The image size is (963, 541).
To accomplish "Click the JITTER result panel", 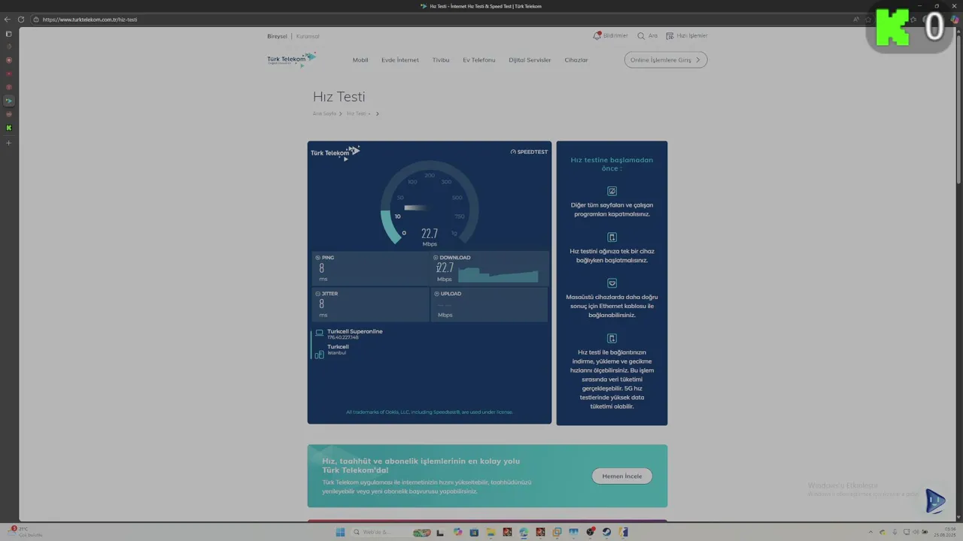I will click(370, 304).
